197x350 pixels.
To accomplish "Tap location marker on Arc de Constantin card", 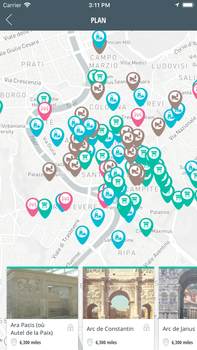I will [x=90, y=342].
